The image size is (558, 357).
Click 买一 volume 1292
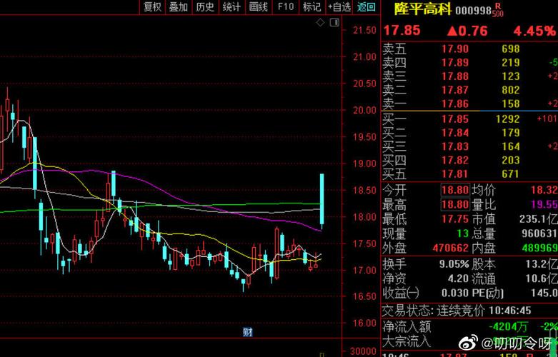(508, 119)
